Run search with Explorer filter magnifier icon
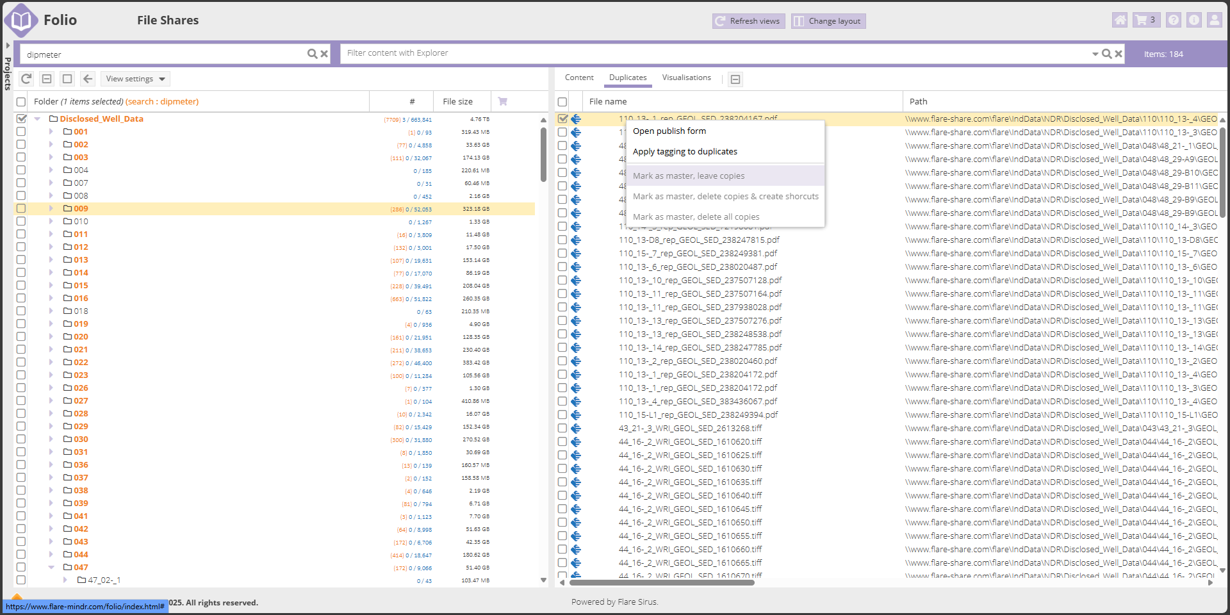The width and height of the screenshot is (1230, 615). [1106, 54]
